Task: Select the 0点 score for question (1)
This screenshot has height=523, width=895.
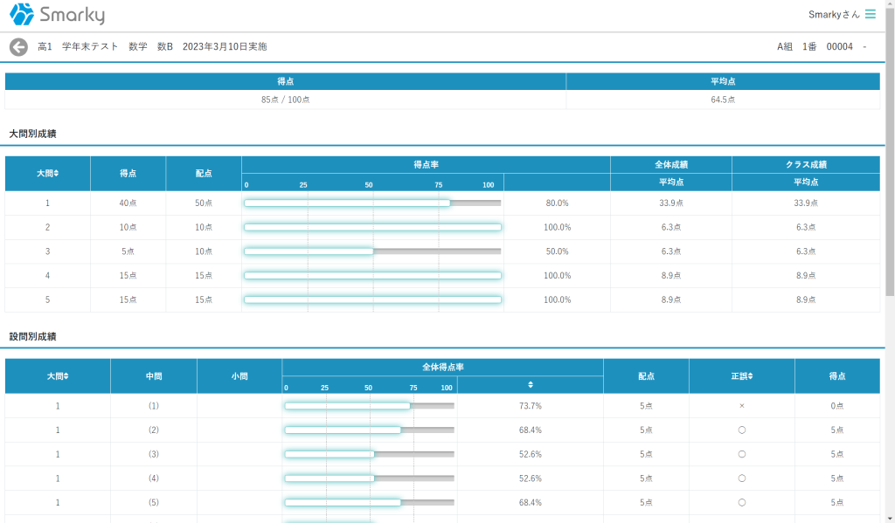Action: pos(836,406)
